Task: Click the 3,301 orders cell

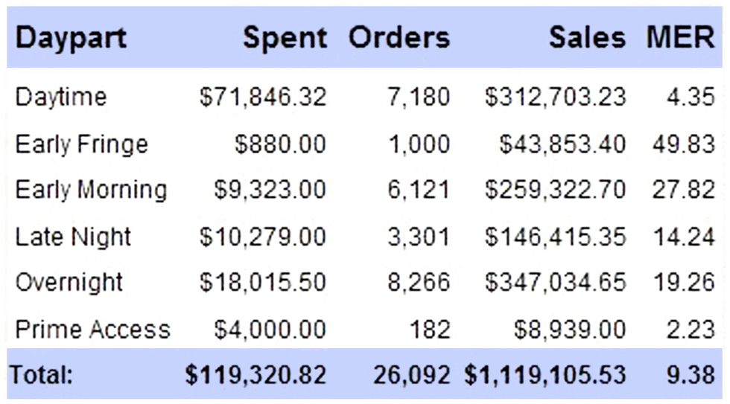Action: point(419,237)
